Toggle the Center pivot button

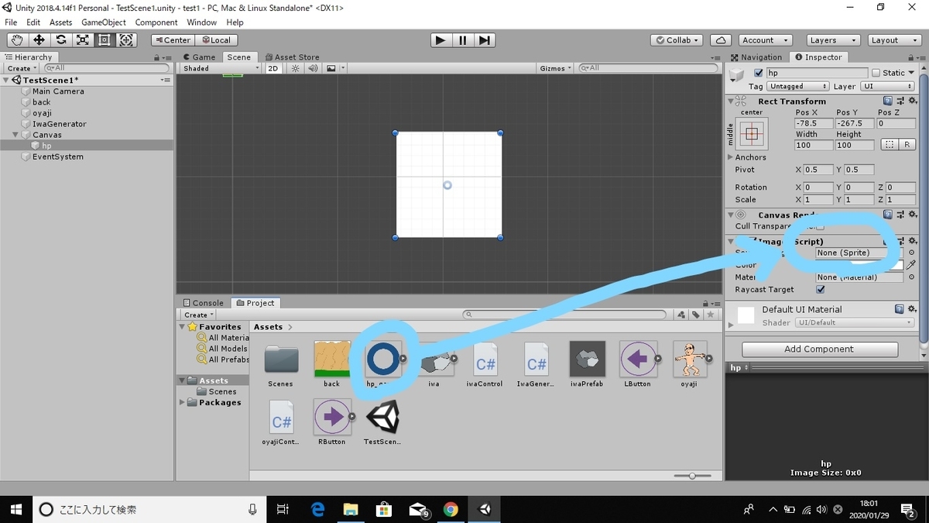[x=173, y=40]
